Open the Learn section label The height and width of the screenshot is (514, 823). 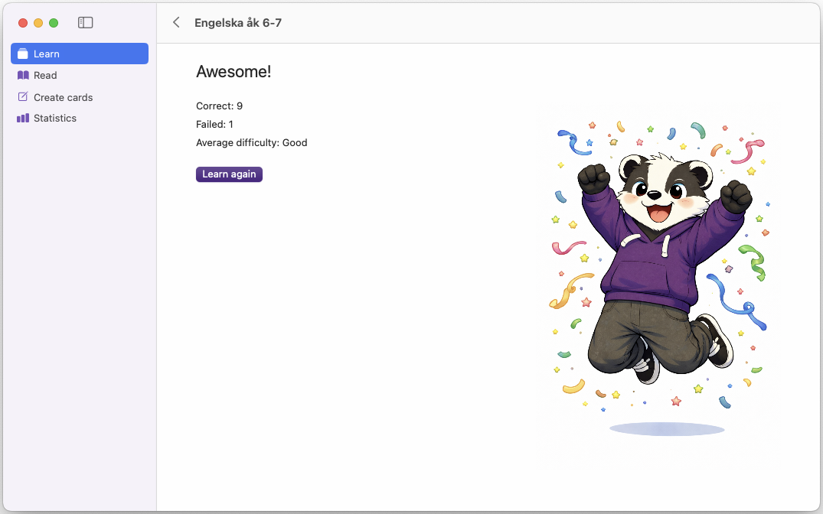[47, 54]
